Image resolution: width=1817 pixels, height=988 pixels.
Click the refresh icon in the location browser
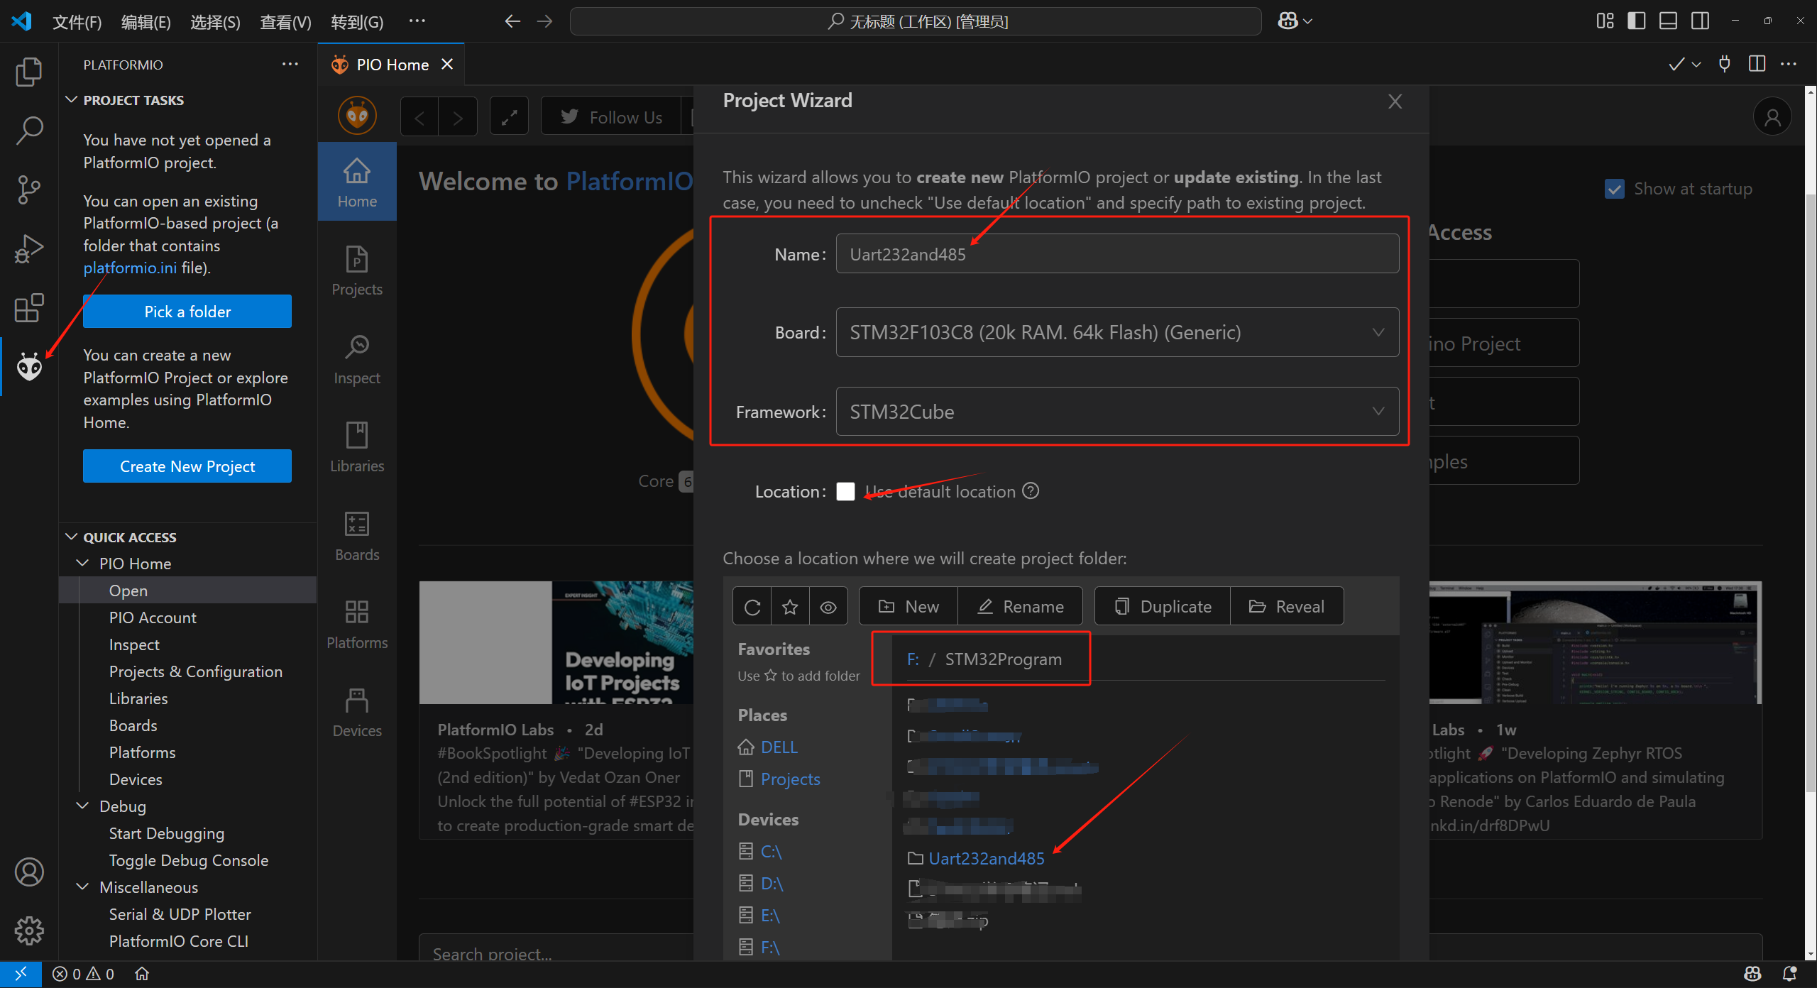click(752, 605)
